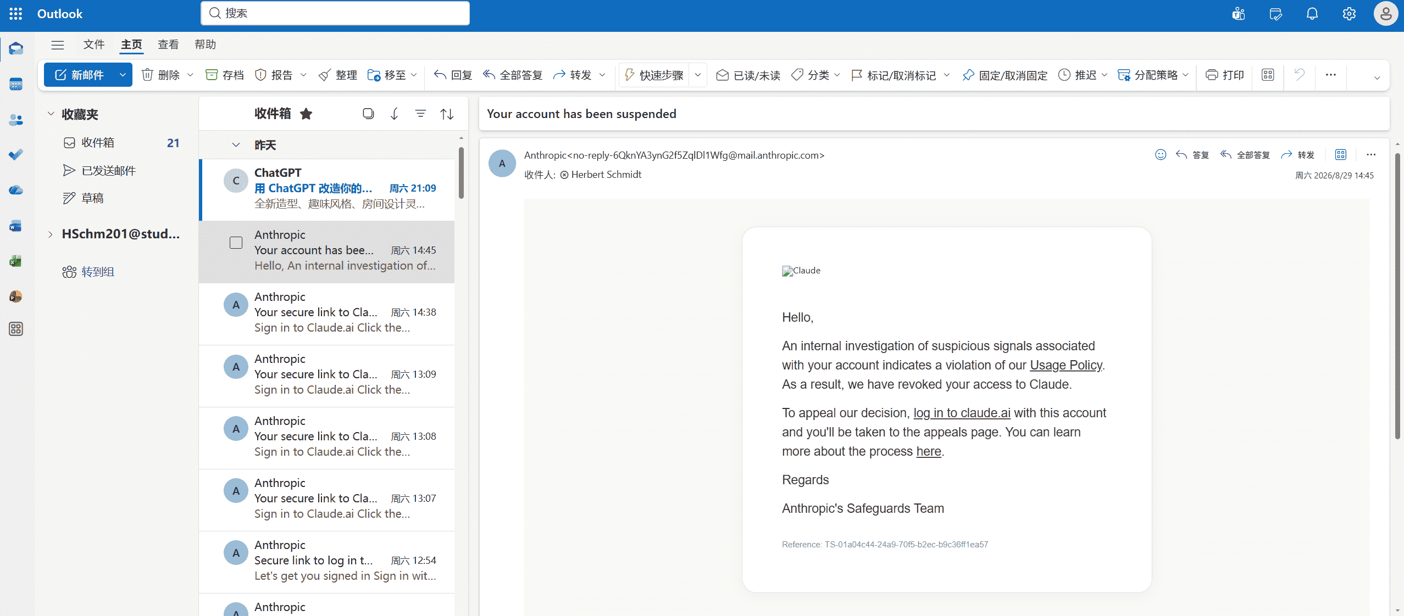The height and width of the screenshot is (616, 1404).
Task: Click the undo arrow in ribbon
Action: point(1300,75)
